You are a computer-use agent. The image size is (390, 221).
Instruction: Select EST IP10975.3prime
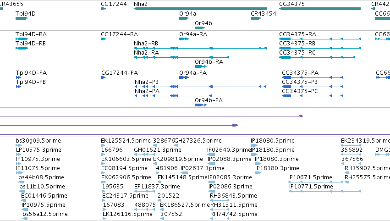(38, 159)
